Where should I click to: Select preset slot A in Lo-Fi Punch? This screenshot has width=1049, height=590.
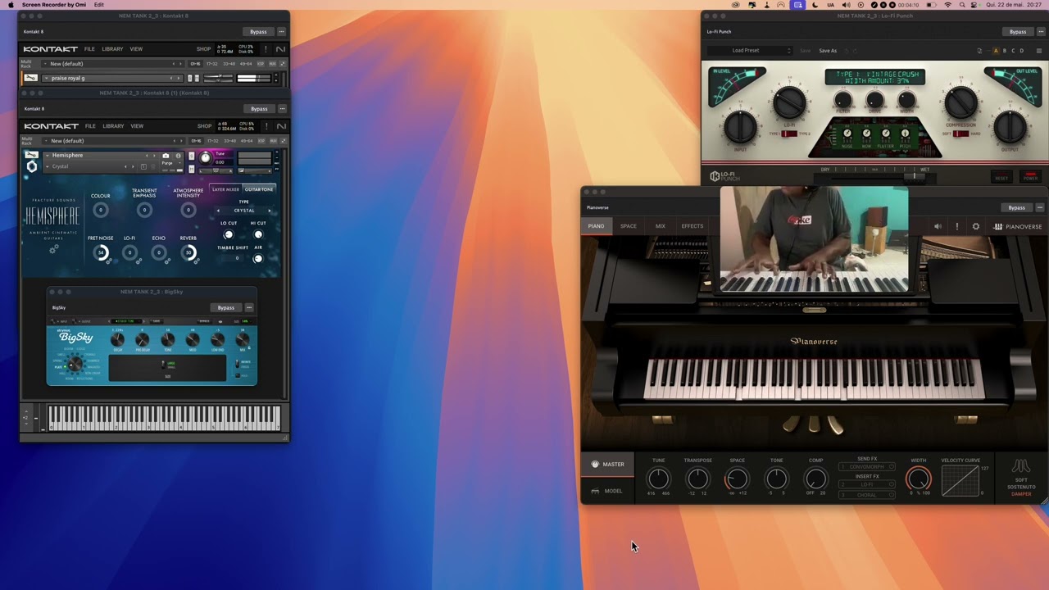coord(996,51)
